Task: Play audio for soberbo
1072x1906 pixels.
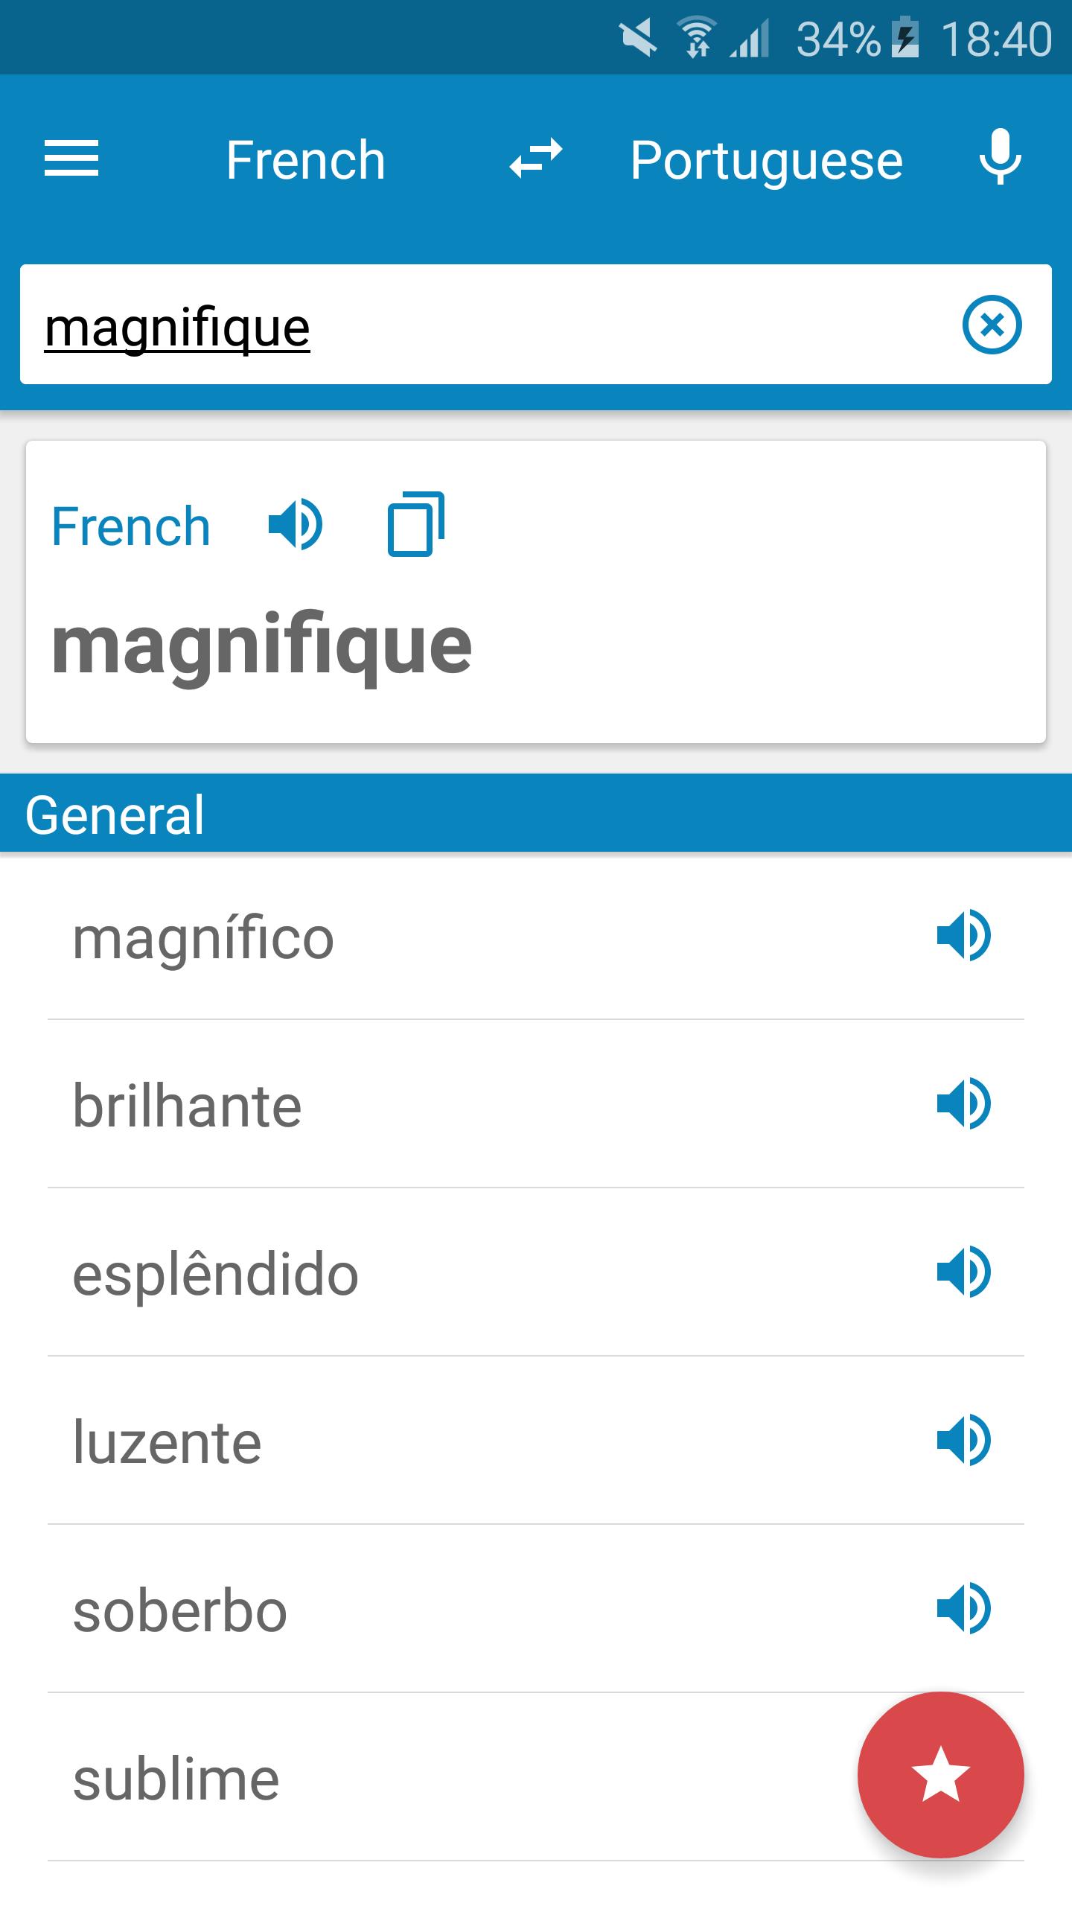Action: click(964, 1609)
